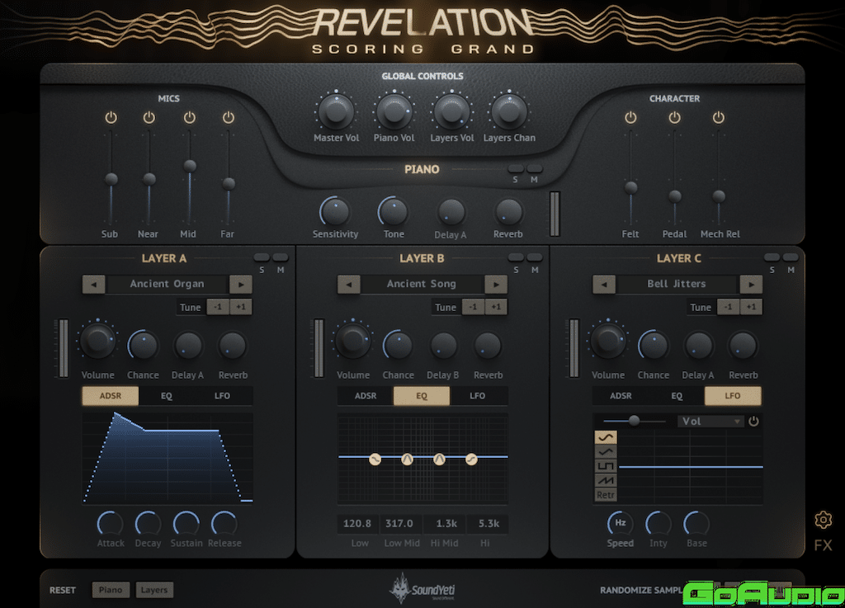This screenshot has width=845, height=608.
Task: Select the Hi band EQ node
Action: coord(471,459)
